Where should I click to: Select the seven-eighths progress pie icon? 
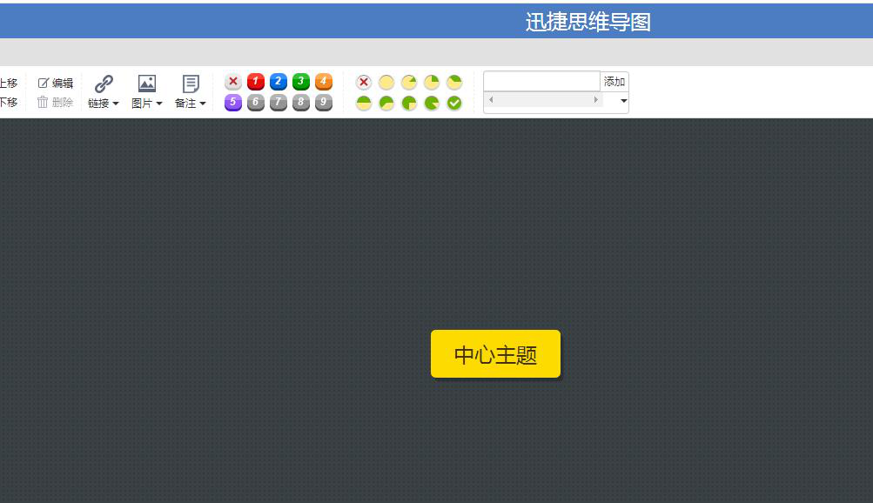[432, 103]
